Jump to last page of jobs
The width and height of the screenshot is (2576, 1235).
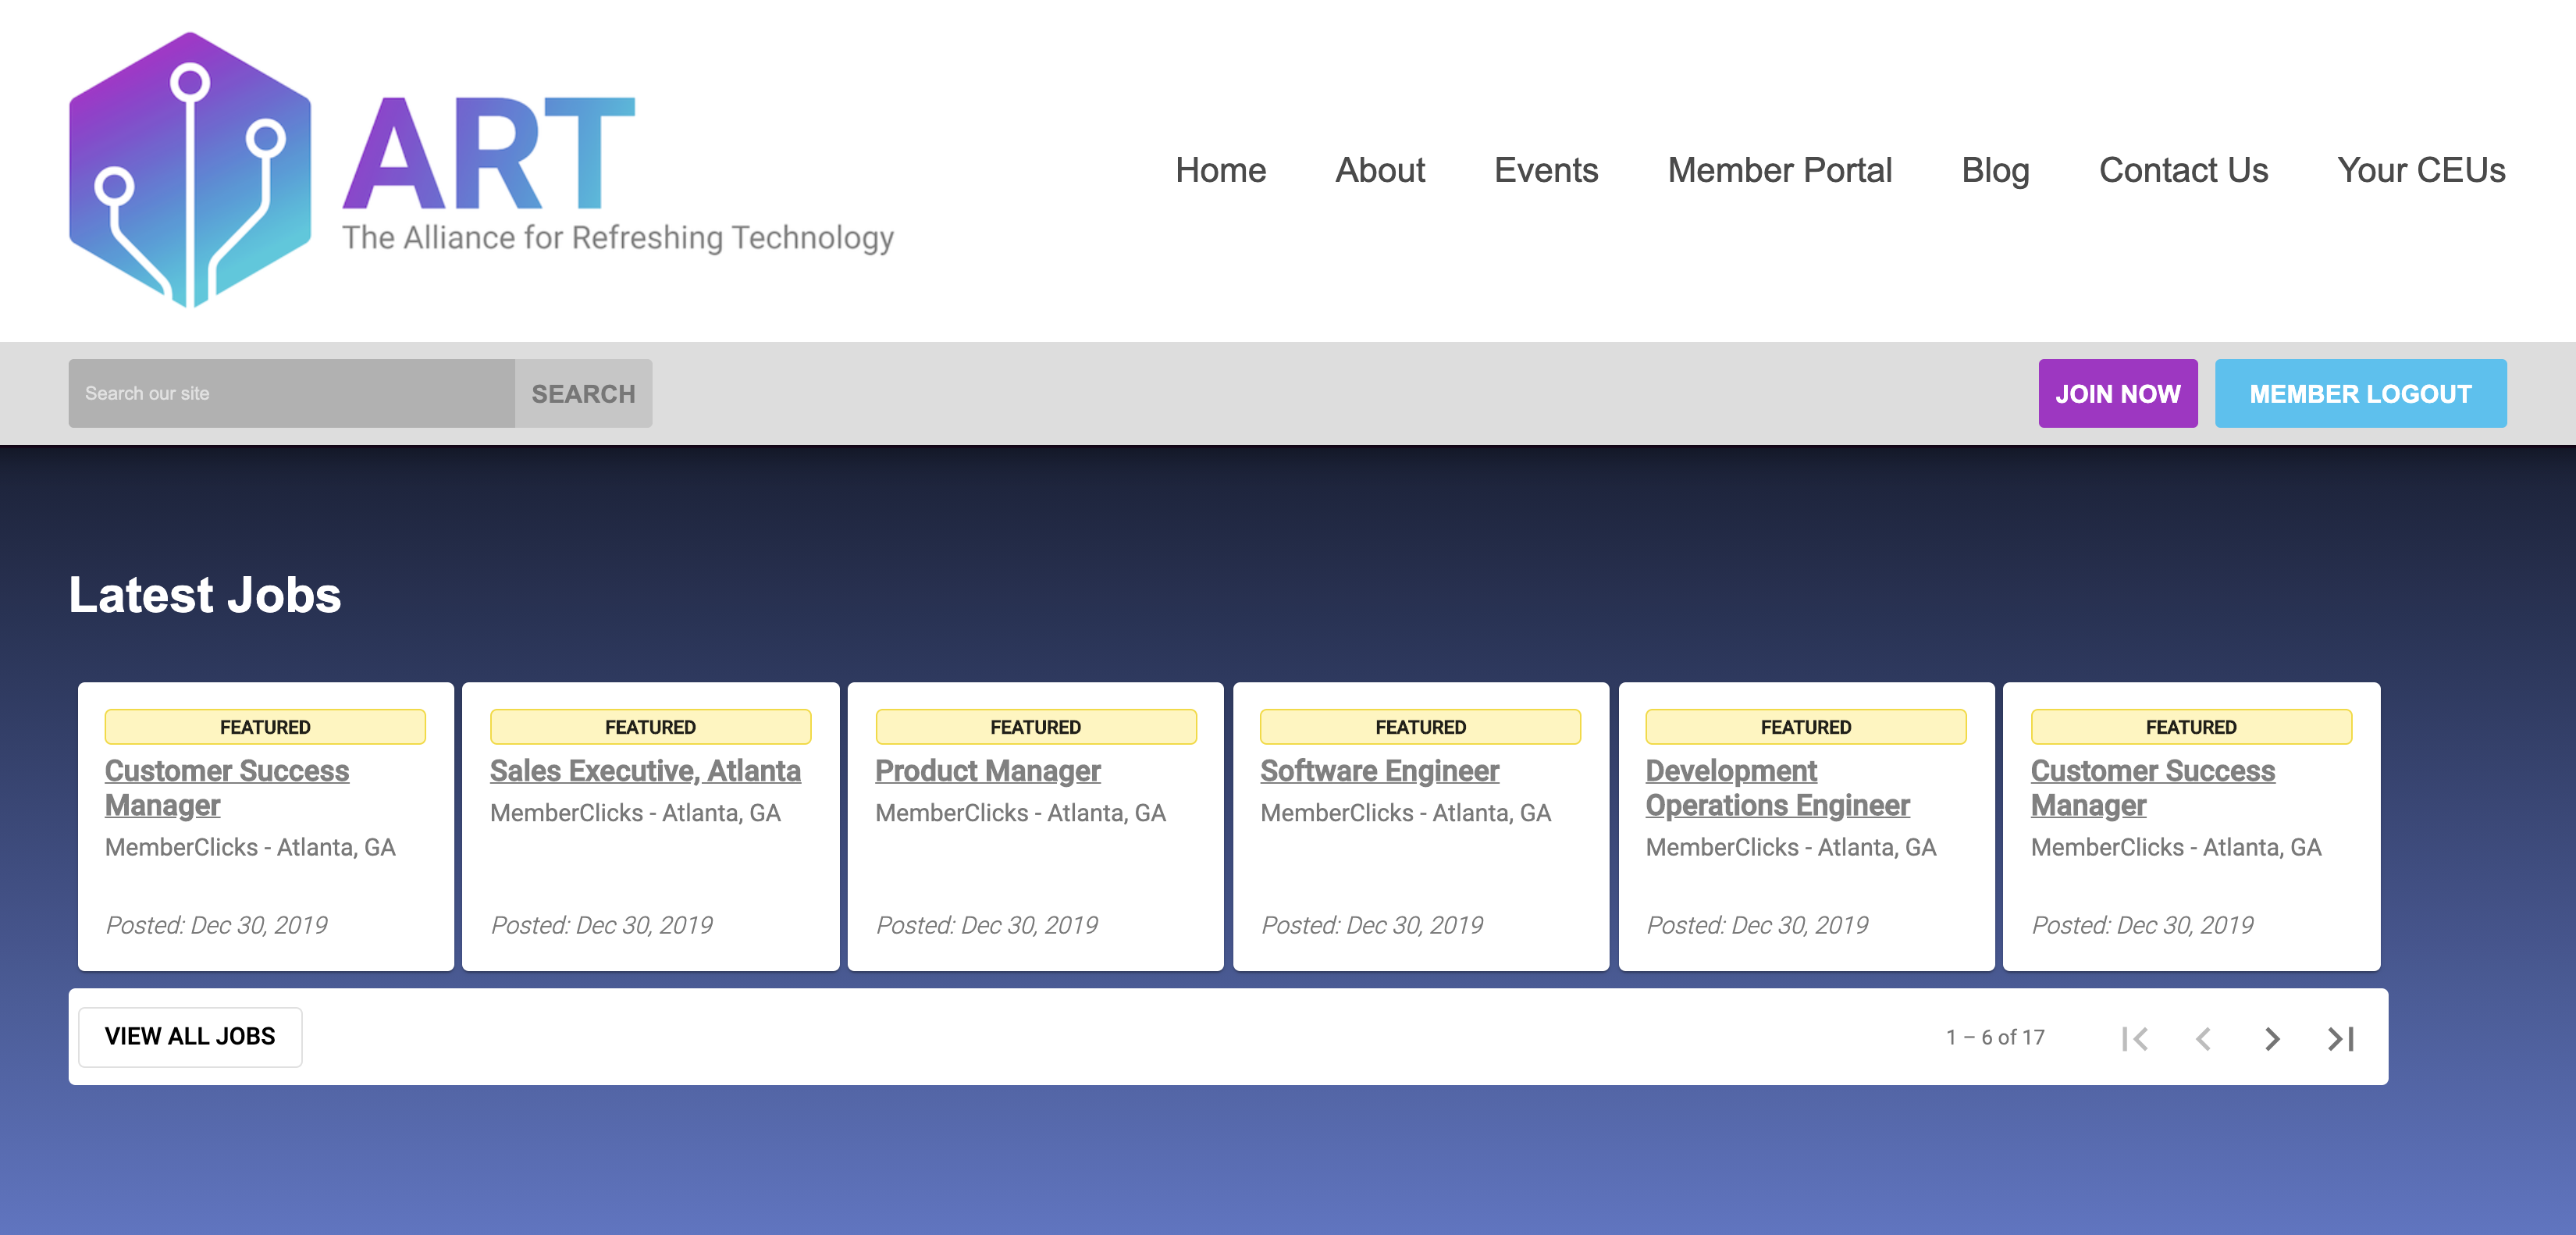(x=2340, y=1038)
